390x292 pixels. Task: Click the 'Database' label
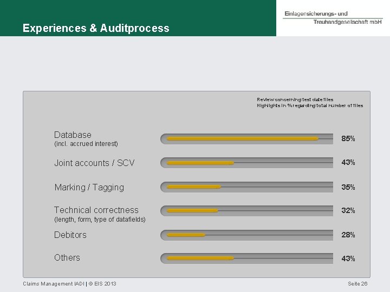[73, 135]
